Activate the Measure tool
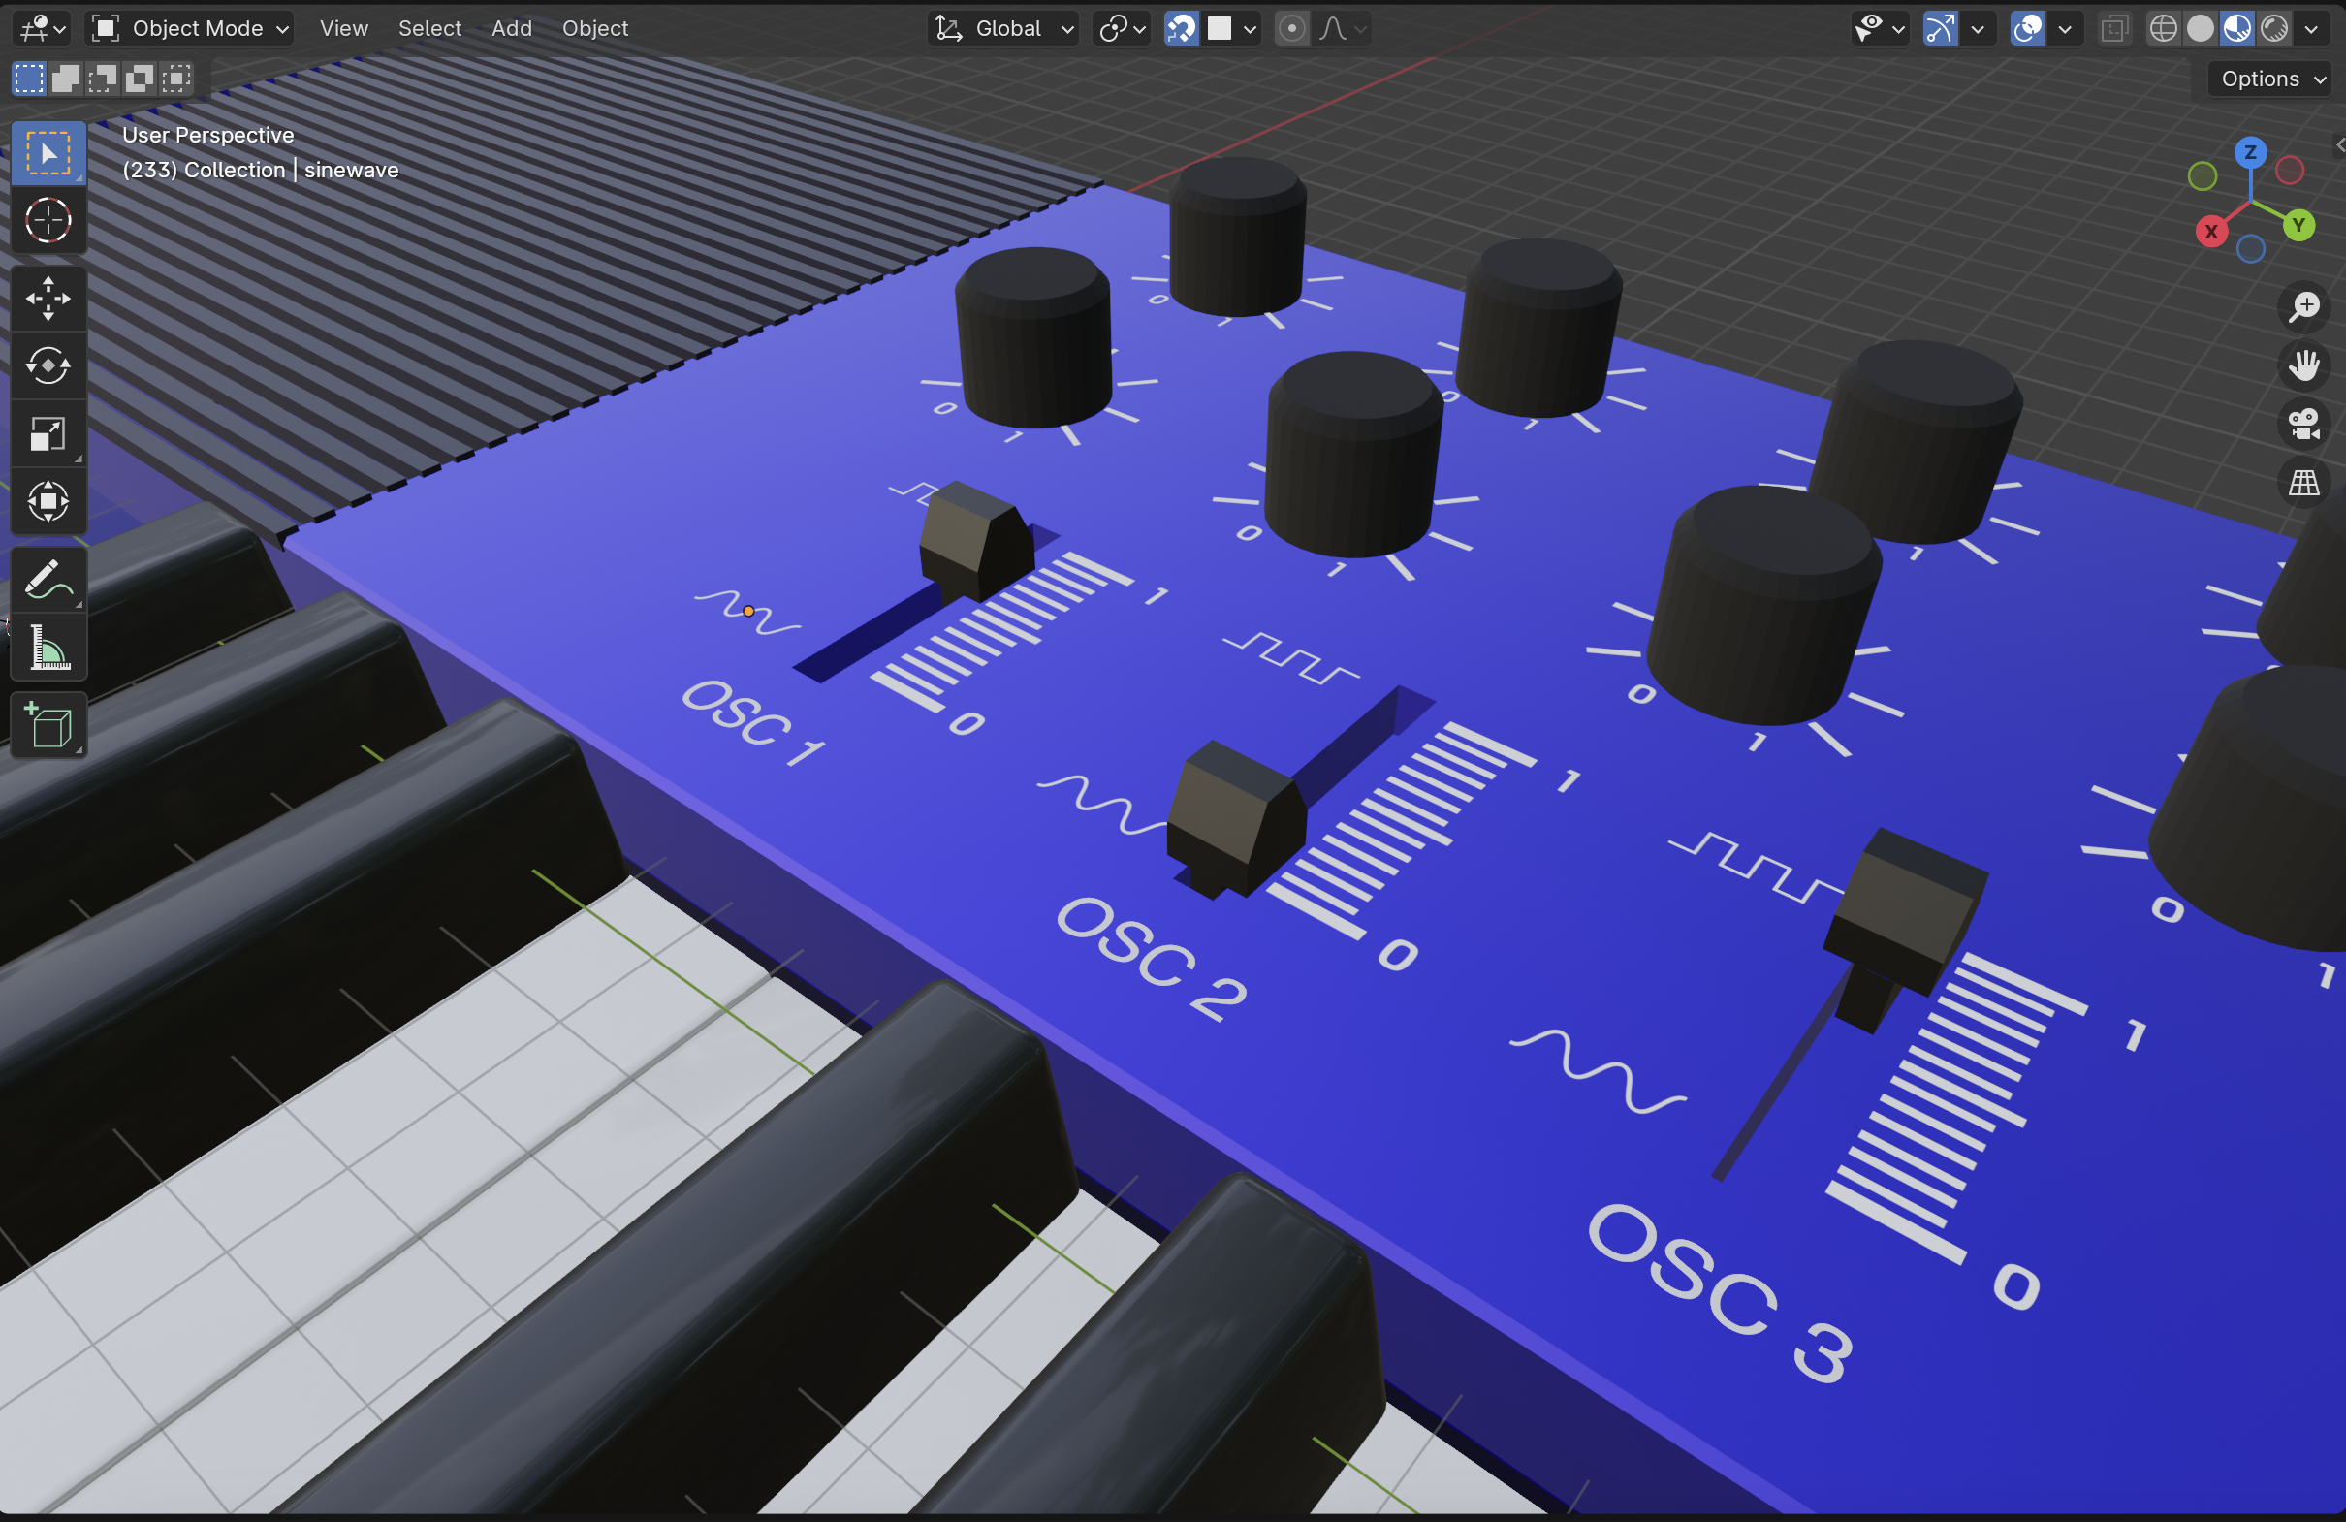Screen dimensions: 2346x1522 point(48,648)
